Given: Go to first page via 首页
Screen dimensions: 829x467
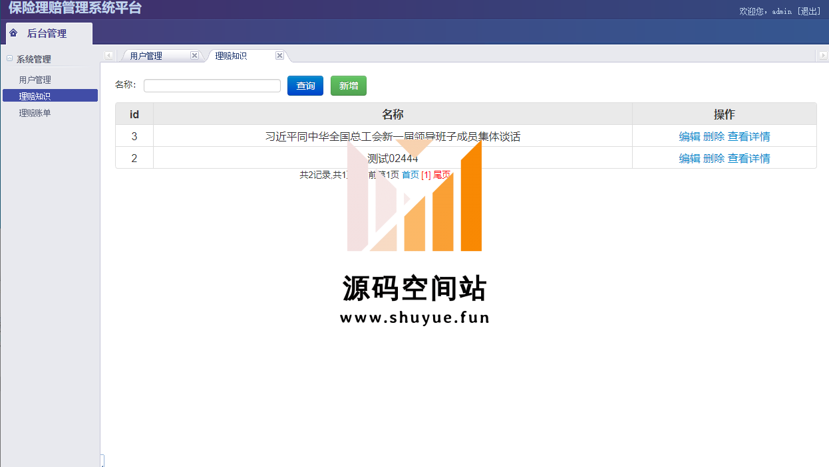Looking at the screenshot, I should (411, 175).
